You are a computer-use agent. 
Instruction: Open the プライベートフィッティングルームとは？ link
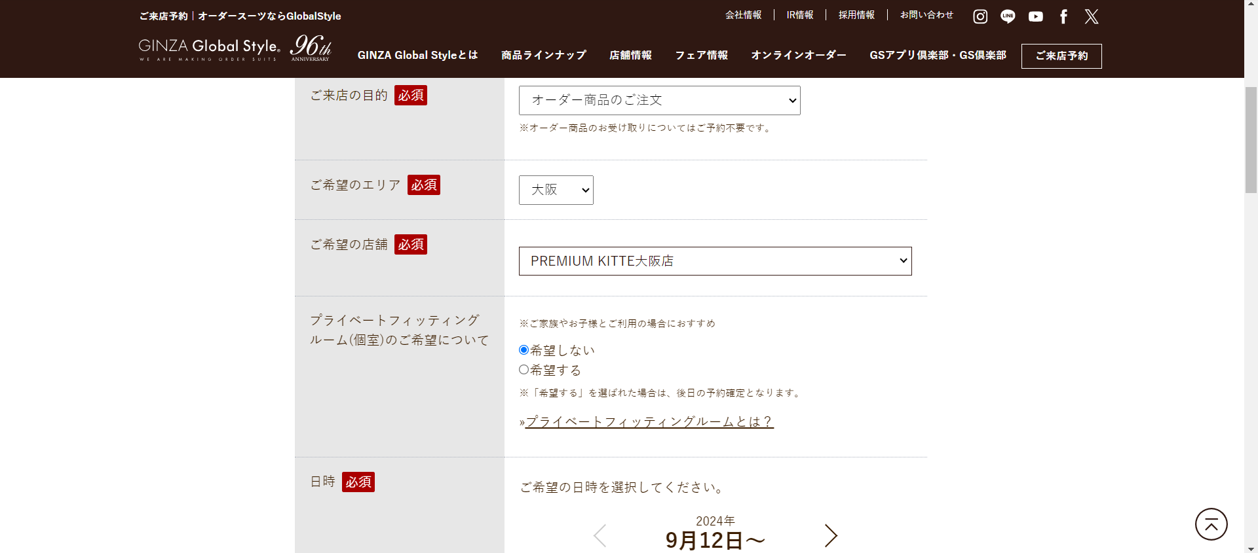coord(649,421)
